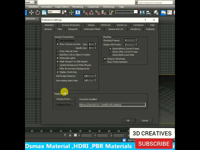Select the Rotate tool in main toolbar
200x150 pixels.
coord(37,12)
